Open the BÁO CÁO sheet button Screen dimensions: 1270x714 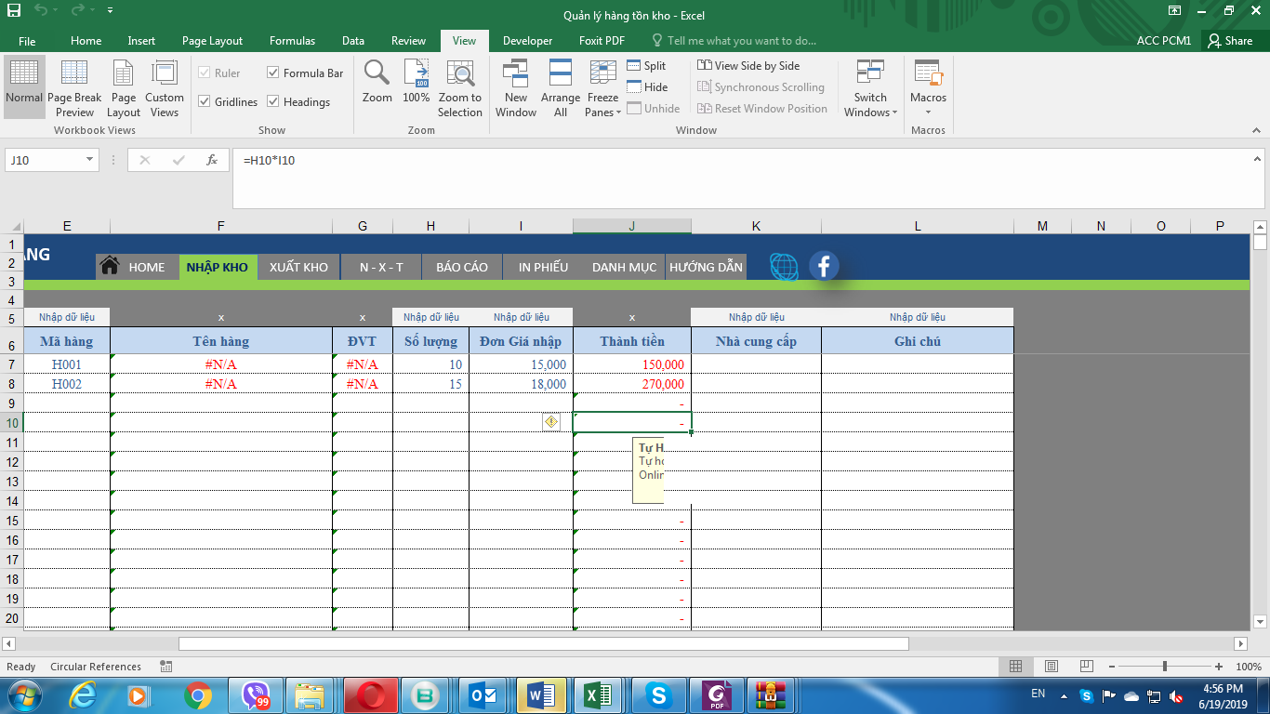click(462, 267)
